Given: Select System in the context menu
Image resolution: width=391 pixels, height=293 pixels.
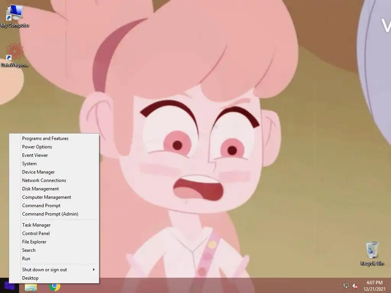Looking at the screenshot, I should pos(54,164).
